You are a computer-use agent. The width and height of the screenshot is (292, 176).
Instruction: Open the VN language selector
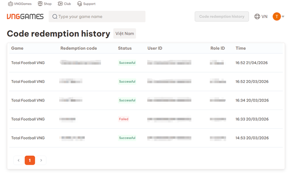point(261,16)
